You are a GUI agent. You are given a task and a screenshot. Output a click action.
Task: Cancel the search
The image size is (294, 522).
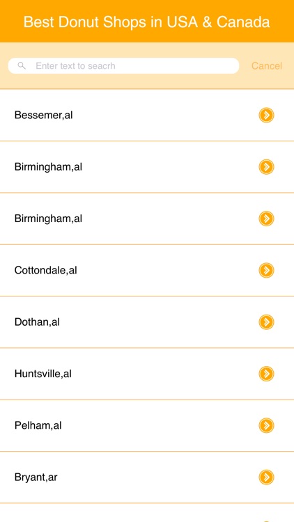click(x=267, y=66)
